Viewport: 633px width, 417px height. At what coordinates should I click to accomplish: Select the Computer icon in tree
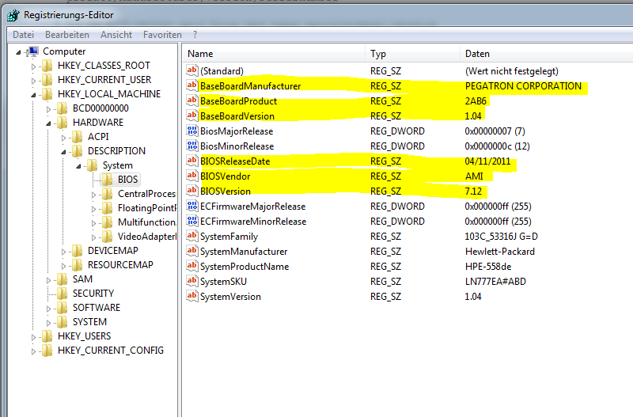[x=32, y=51]
